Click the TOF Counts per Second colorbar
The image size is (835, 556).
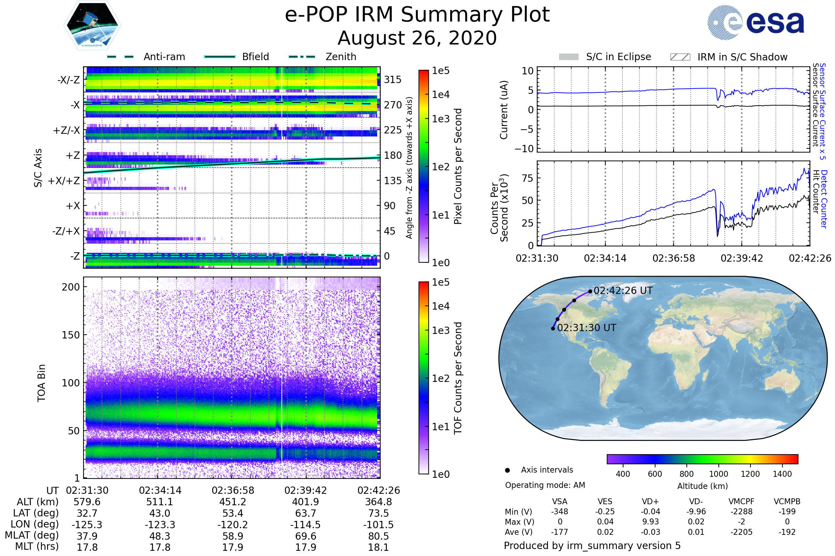pos(423,378)
